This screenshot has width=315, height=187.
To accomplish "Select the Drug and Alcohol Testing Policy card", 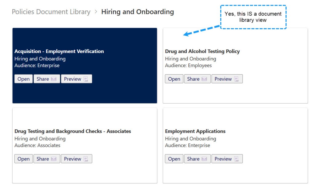I will click(235, 65).
